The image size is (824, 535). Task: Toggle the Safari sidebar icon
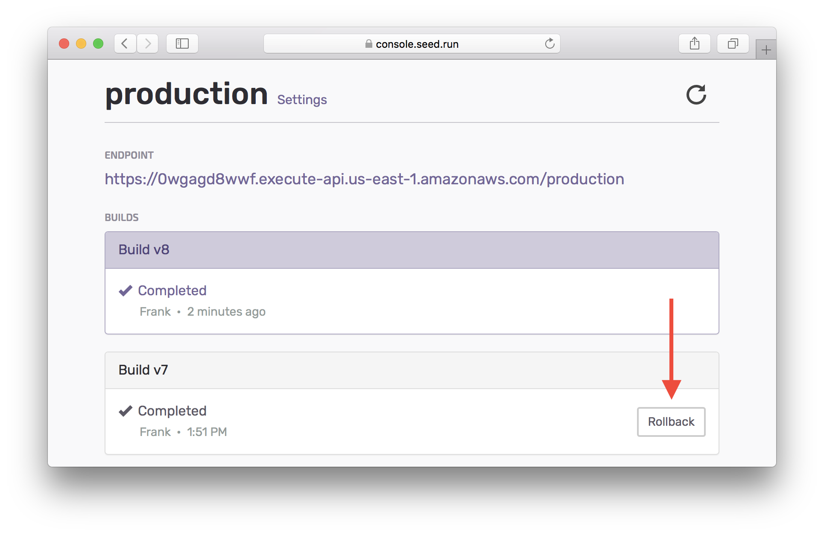pos(182,44)
